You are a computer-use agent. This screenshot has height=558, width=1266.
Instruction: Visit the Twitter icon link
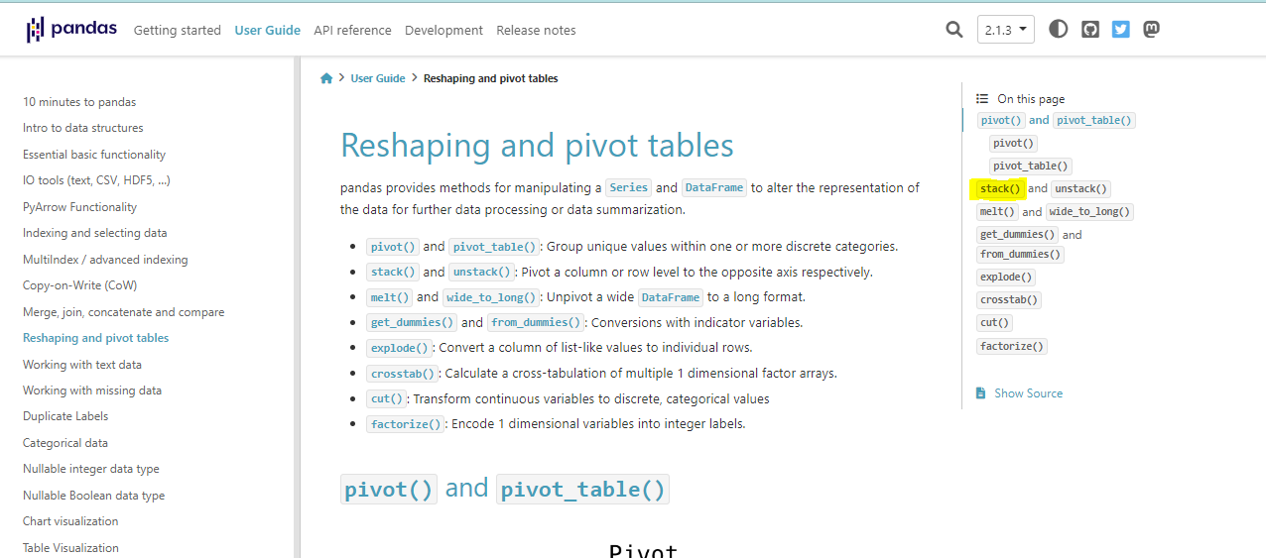(1121, 30)
